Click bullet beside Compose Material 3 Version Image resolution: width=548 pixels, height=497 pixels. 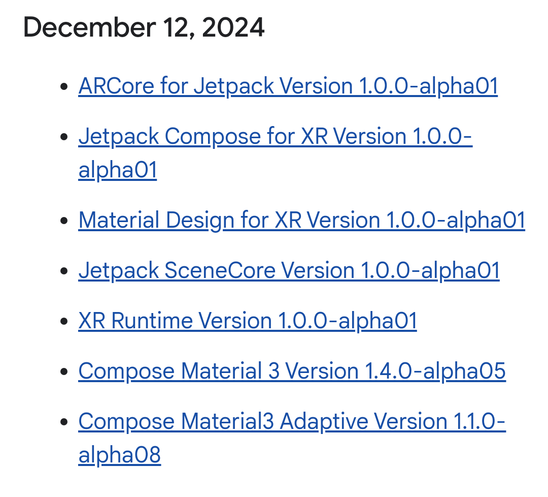(64, 371)
